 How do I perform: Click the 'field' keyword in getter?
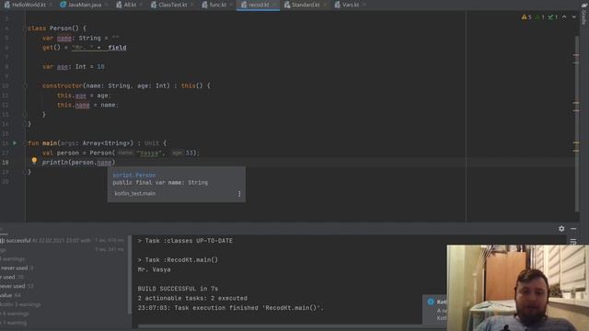click(117, 47)
